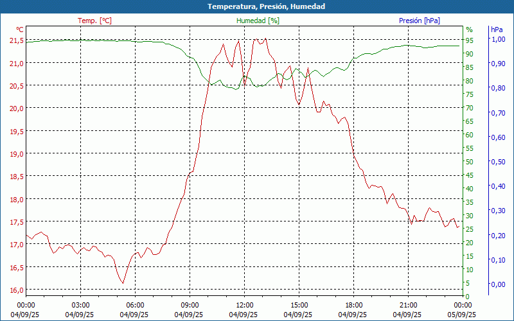
Task: Click the green 95 humidity tick
Action: [x=470, y=40]
